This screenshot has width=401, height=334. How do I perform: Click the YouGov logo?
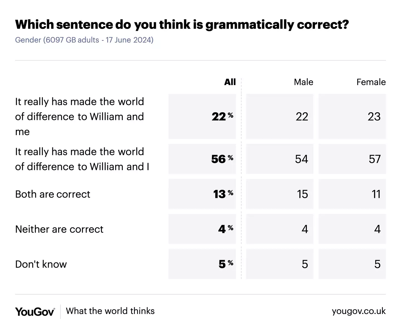point(35,311)
